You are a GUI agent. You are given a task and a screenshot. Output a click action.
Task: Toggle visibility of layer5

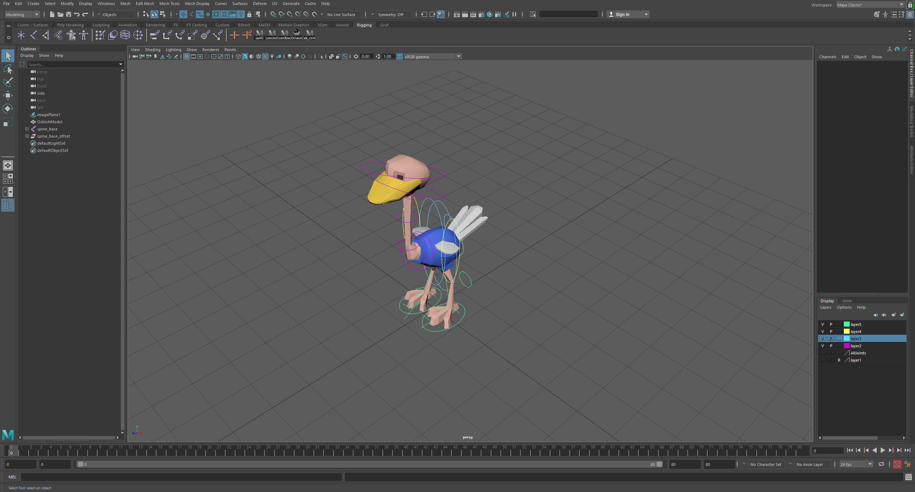click(822, 324)
